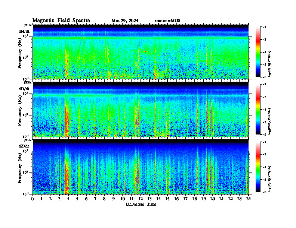The width and height of the screenshot is (296, 228).
Task: Click the "22" hour tick label
Action: (x=231, y=199)
